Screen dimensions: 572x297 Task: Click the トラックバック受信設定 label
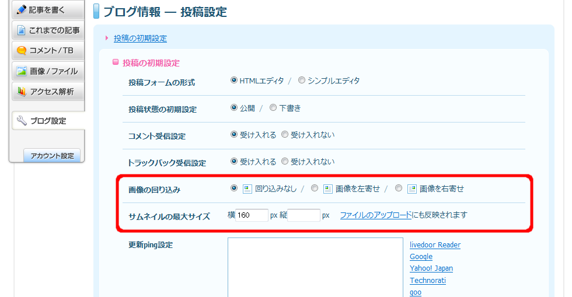(x=167, y=163)
